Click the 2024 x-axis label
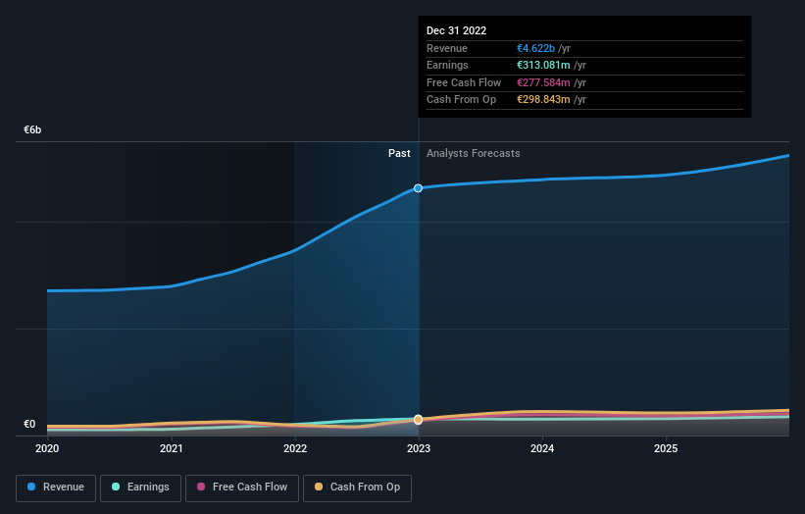Viewport: 805px width, 514px height. (x=542, y=449)
